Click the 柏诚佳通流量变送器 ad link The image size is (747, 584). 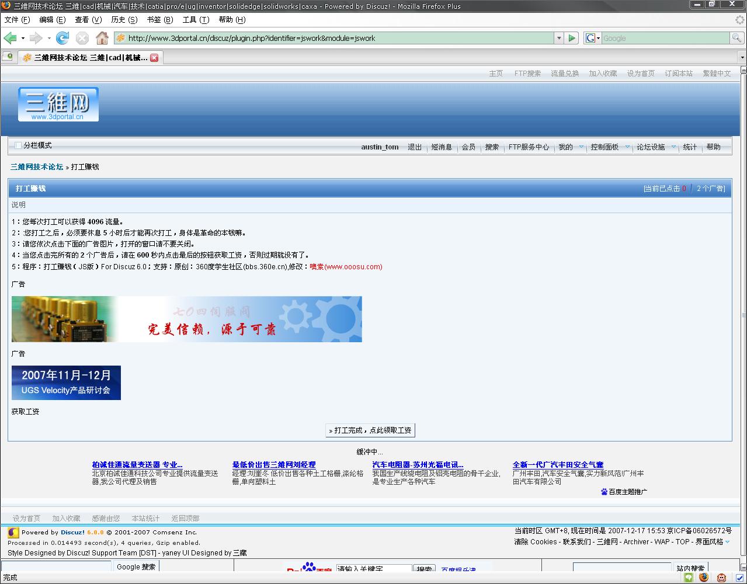137,465
